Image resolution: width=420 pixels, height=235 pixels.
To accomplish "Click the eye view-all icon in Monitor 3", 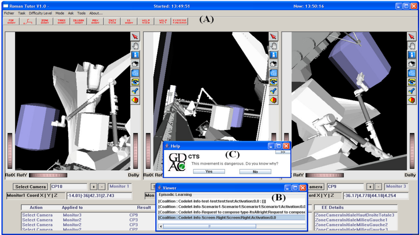I will click(412, 82).
